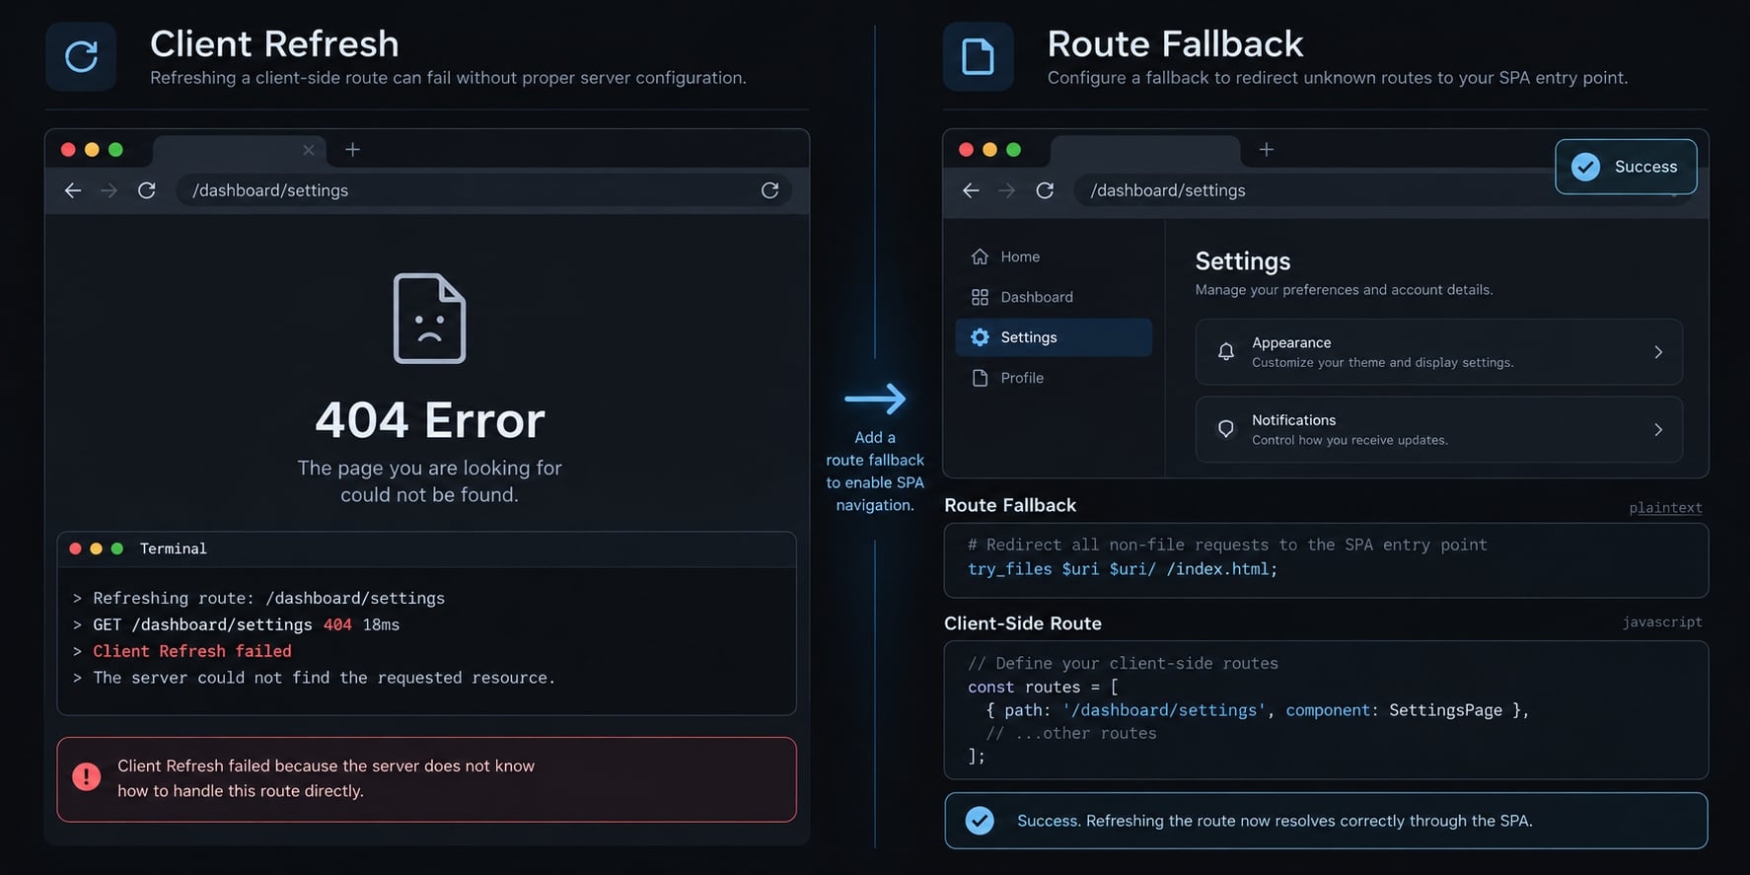Click the left browser address bar
Viewport: 1750px width, 875px height.
[x=484, y=190]
